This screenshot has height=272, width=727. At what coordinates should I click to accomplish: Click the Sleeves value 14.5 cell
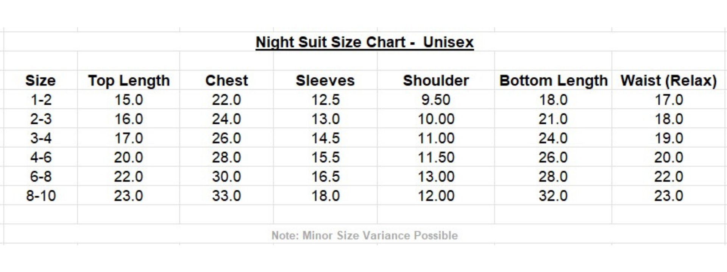(x=325, y=138)
